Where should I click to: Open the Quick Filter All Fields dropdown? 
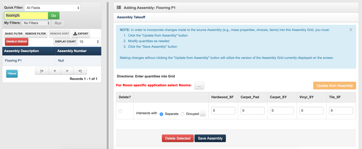pos(52,8)
